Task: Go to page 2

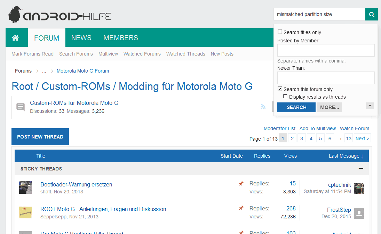Action: (x=292, y=139)
